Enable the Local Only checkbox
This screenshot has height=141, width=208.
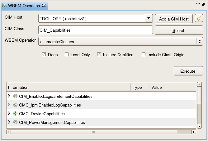(x=67, y=54)
